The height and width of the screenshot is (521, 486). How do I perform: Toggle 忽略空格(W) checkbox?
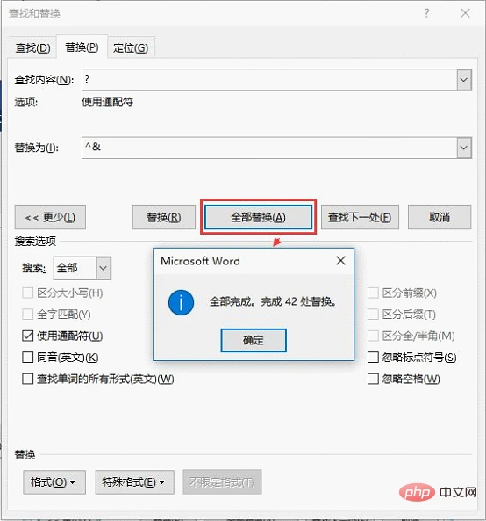[x=373, y=379]
